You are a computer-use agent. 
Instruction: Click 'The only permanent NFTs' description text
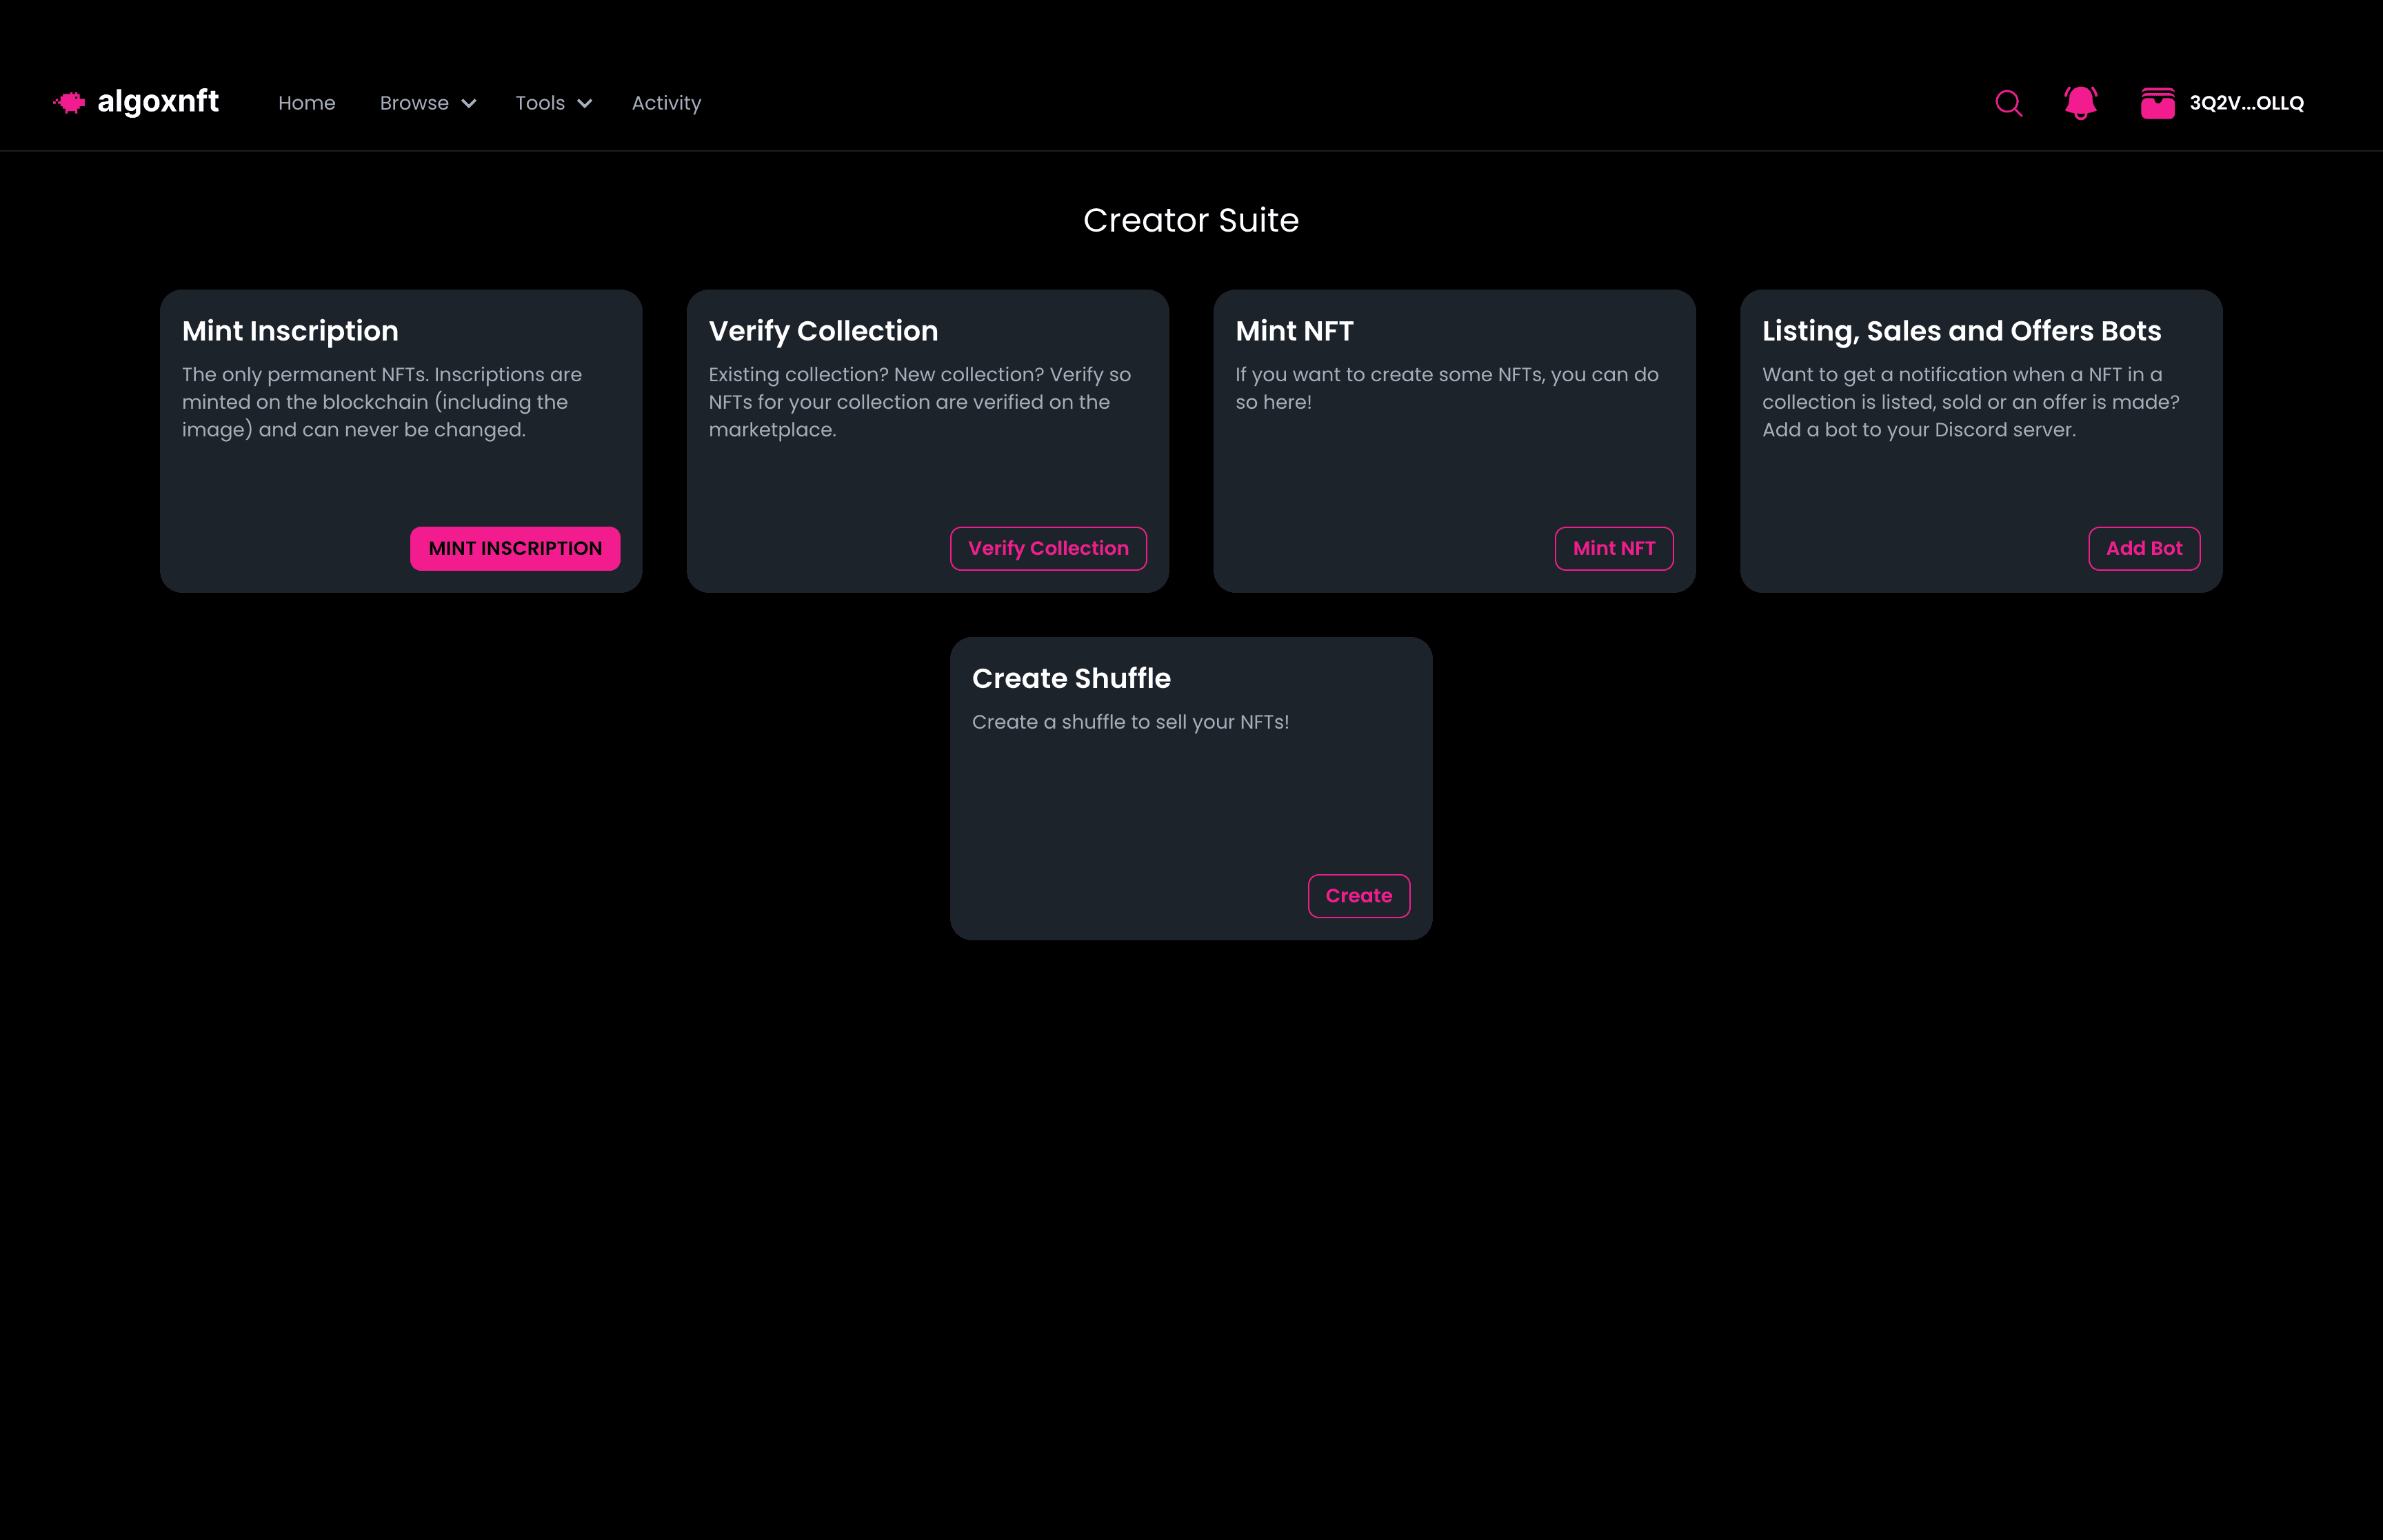[x=382, y=402]
